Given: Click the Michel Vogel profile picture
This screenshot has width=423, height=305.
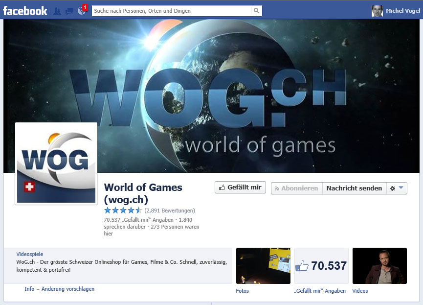Looking at the screenshot, I should [x=377, y=11].
